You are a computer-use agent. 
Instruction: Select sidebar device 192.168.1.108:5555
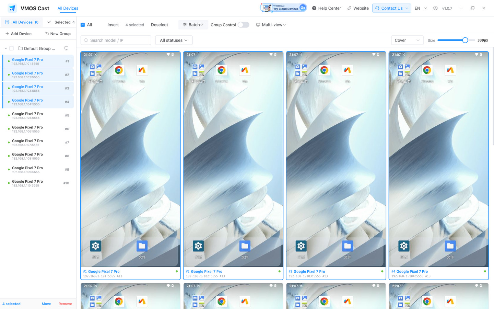38,156
